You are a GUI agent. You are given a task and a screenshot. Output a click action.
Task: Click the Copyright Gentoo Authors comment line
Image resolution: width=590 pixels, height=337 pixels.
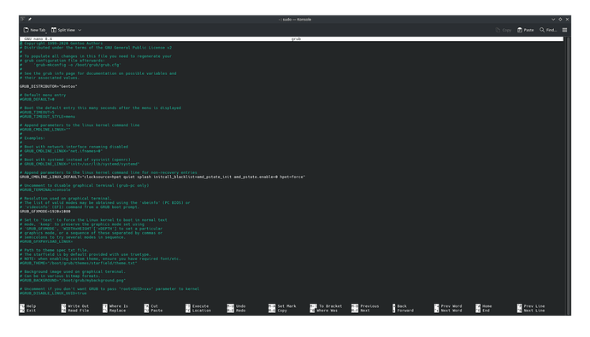[61, 44]
